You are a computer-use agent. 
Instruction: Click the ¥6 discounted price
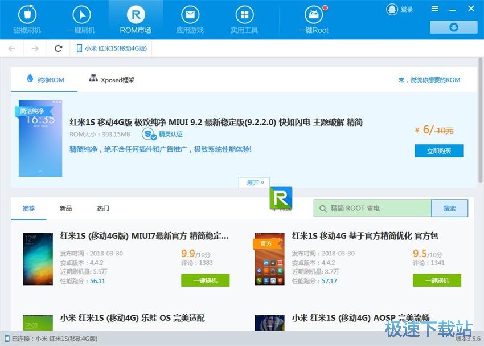[424, 130]
